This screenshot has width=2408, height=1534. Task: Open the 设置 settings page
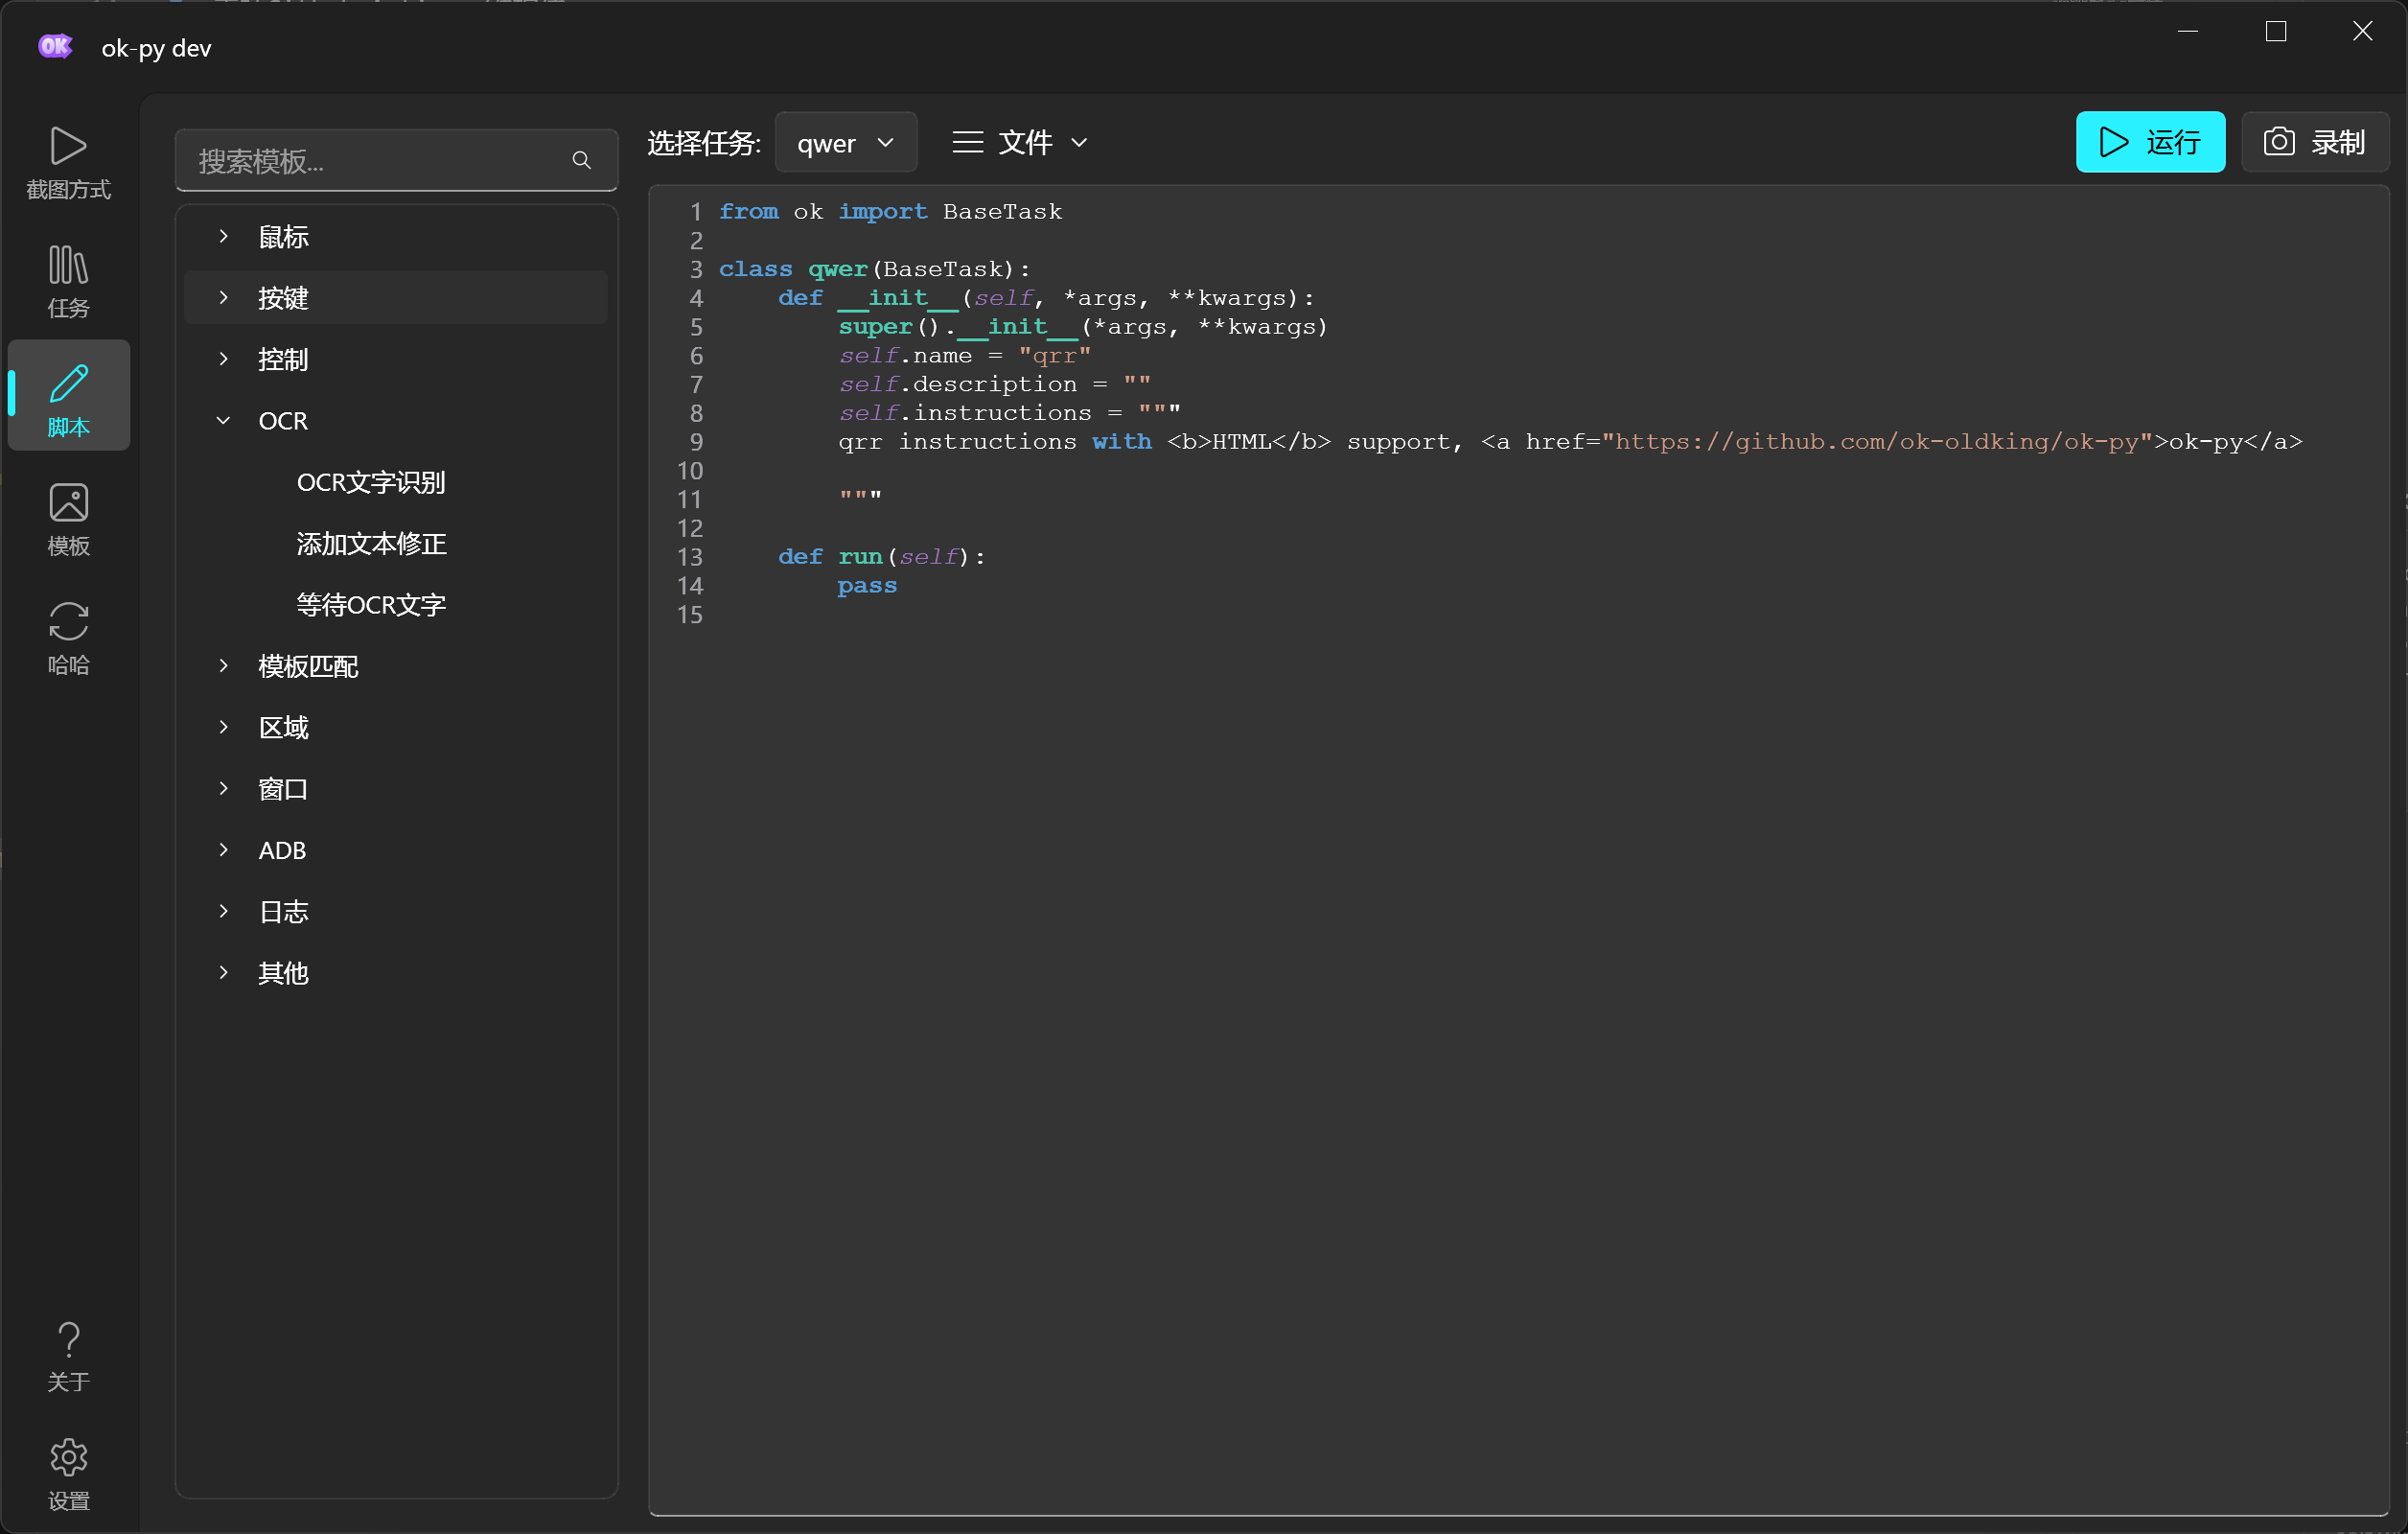[x=68, y=1474]
